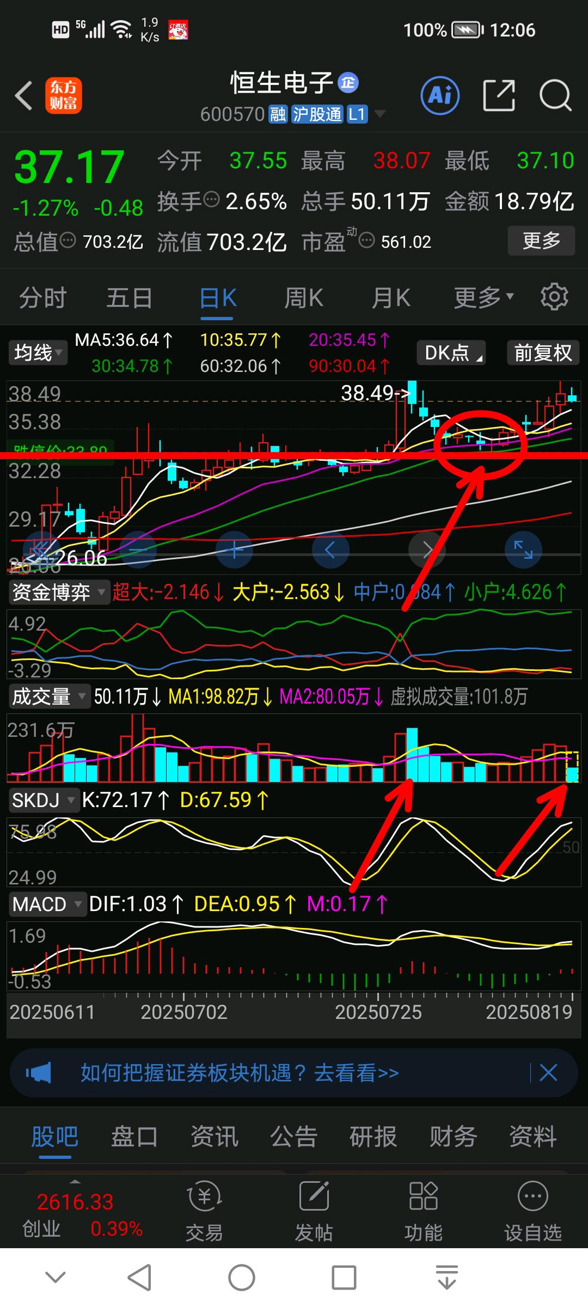Viewport: 588px width, 1307px height.
Task: Tap the megaphone announcement icon
Action: click(39, 1073)
